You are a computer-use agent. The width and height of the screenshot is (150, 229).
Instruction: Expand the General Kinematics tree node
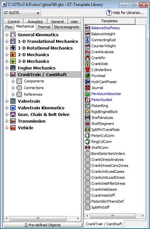coord(7,35)
